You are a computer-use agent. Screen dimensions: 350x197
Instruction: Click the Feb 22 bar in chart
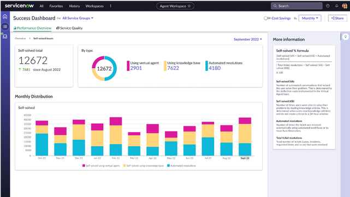(x=116, y=136)
